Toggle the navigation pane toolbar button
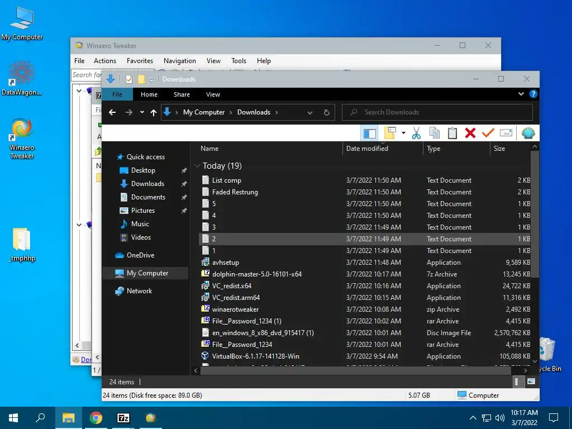This screenshot has height=429, width=572. coord(369,133)
